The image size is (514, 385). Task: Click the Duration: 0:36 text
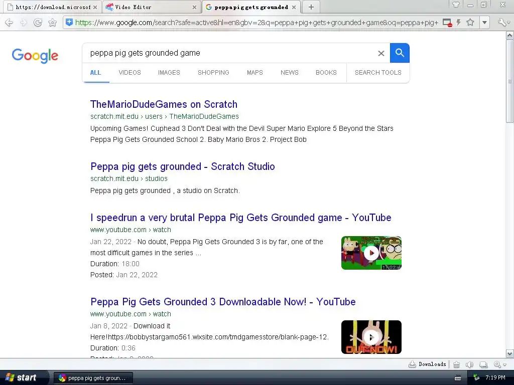tap(113, 348)
